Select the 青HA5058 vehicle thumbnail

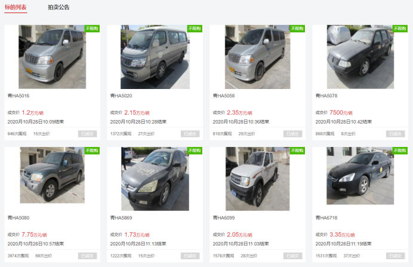[257, 54]
